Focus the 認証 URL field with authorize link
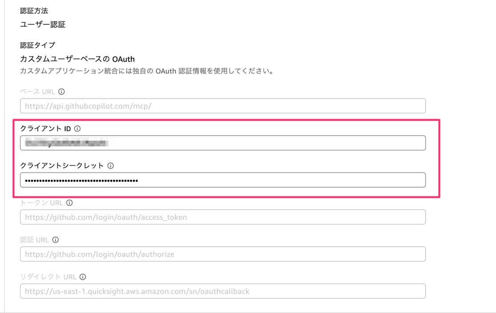This screenshot has width=496, height=313. point(223,254)
